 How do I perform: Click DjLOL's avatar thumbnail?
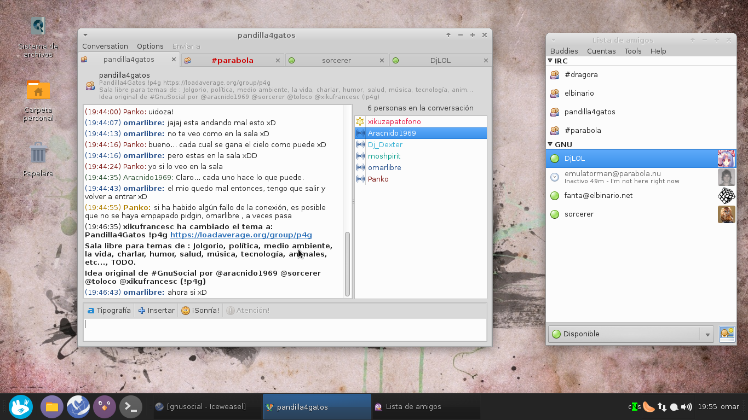(727, 158)
